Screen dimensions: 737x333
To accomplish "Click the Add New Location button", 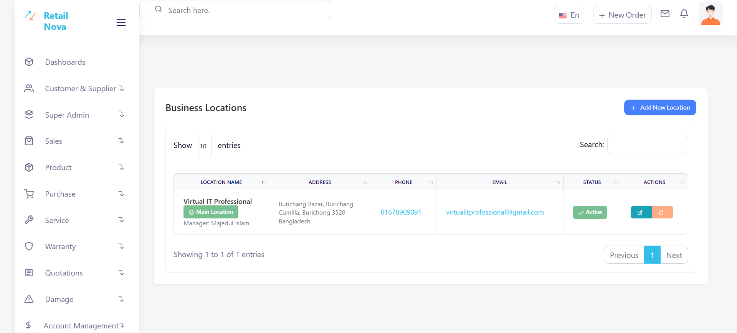I will (660, 108).
